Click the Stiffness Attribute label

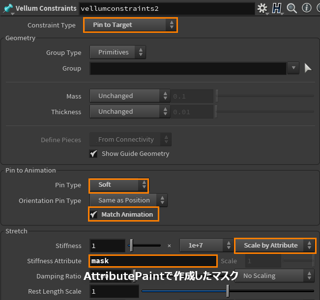pos(54,261)
